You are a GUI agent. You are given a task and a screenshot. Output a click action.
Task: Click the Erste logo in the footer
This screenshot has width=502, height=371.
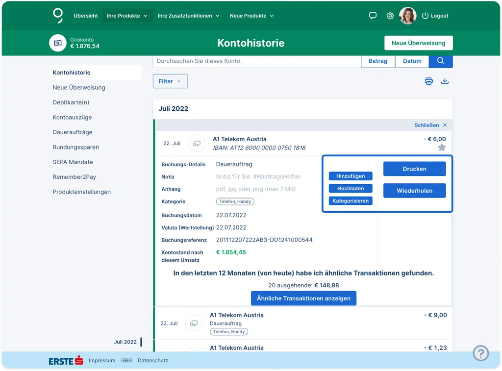click(66, 361)
